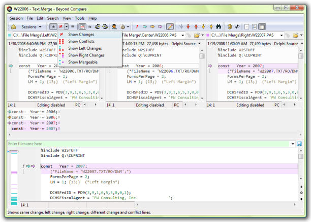Select Show Conflicts in the dropdown list

coord(81,41)
